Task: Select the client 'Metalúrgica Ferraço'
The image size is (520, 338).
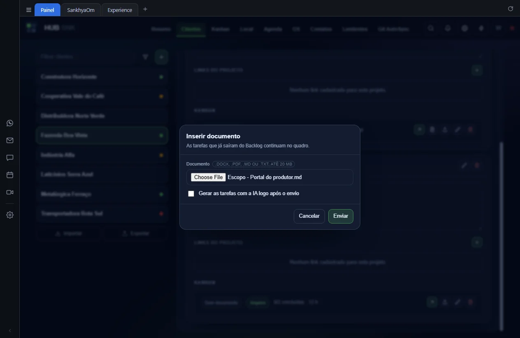Action: tap(102, 194)
